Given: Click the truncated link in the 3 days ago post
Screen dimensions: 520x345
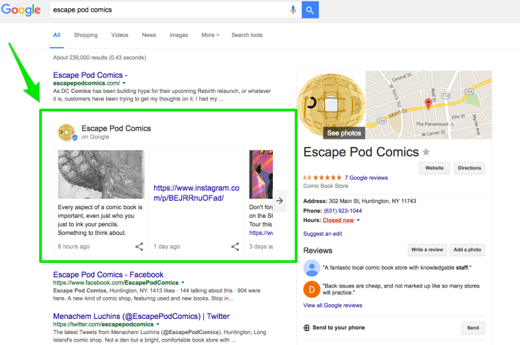Looking at the screenshot, I should tap(261, 233).
